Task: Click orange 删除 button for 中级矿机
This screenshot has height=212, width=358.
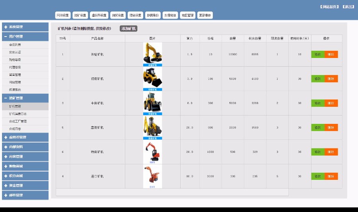Action: (x=331, y=103)
